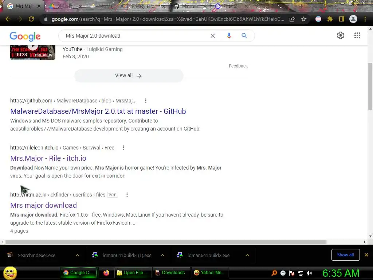Switch to Google Chrome taskbar button
The width and height of the screenshot is (373, 280).
click(x=79, y=273)
